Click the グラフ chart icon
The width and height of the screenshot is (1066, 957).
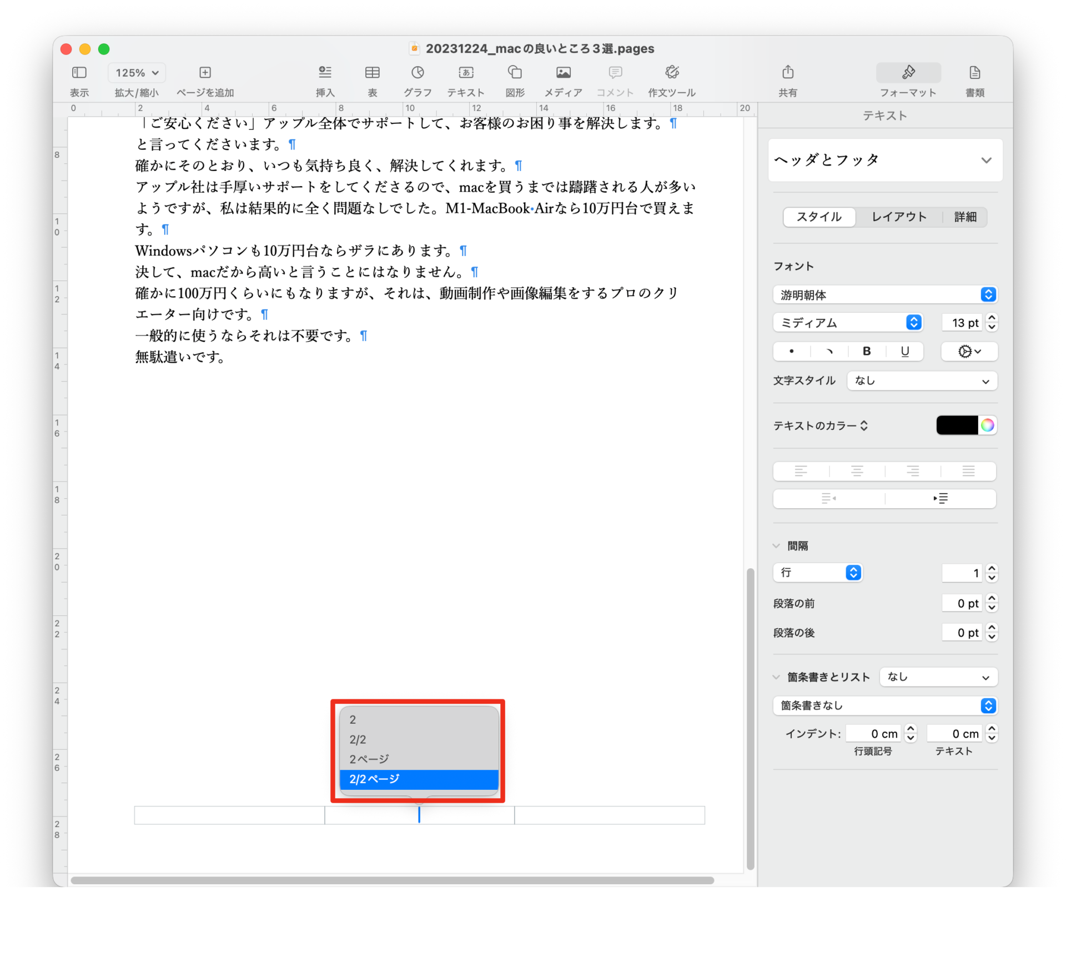[418, 73]
